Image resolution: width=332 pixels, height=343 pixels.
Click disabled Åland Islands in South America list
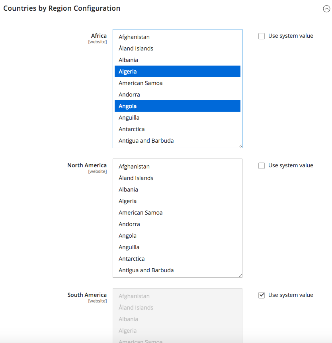177,307
